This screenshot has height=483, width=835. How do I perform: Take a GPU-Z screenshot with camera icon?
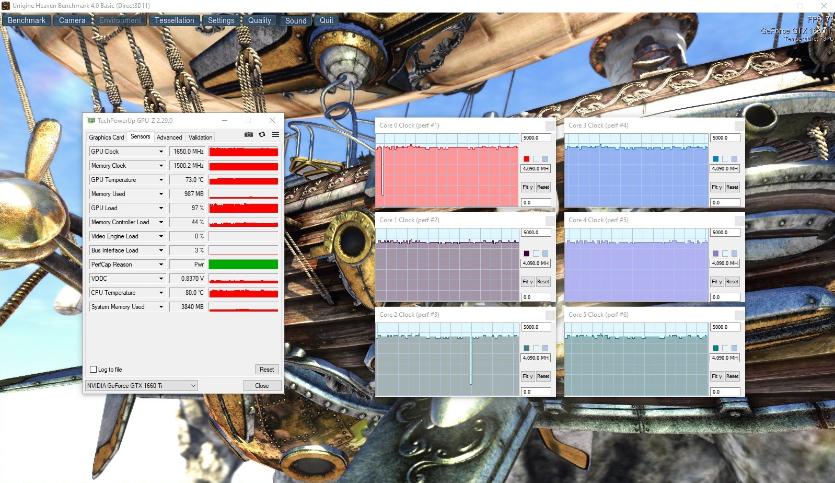pyautogui.click(x=249, y=135)
